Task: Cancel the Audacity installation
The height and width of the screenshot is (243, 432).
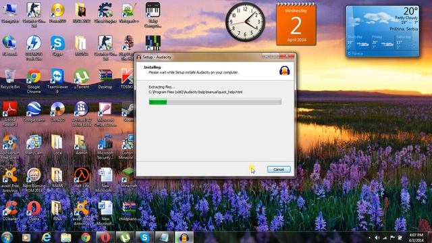Action: coord(279,169)
